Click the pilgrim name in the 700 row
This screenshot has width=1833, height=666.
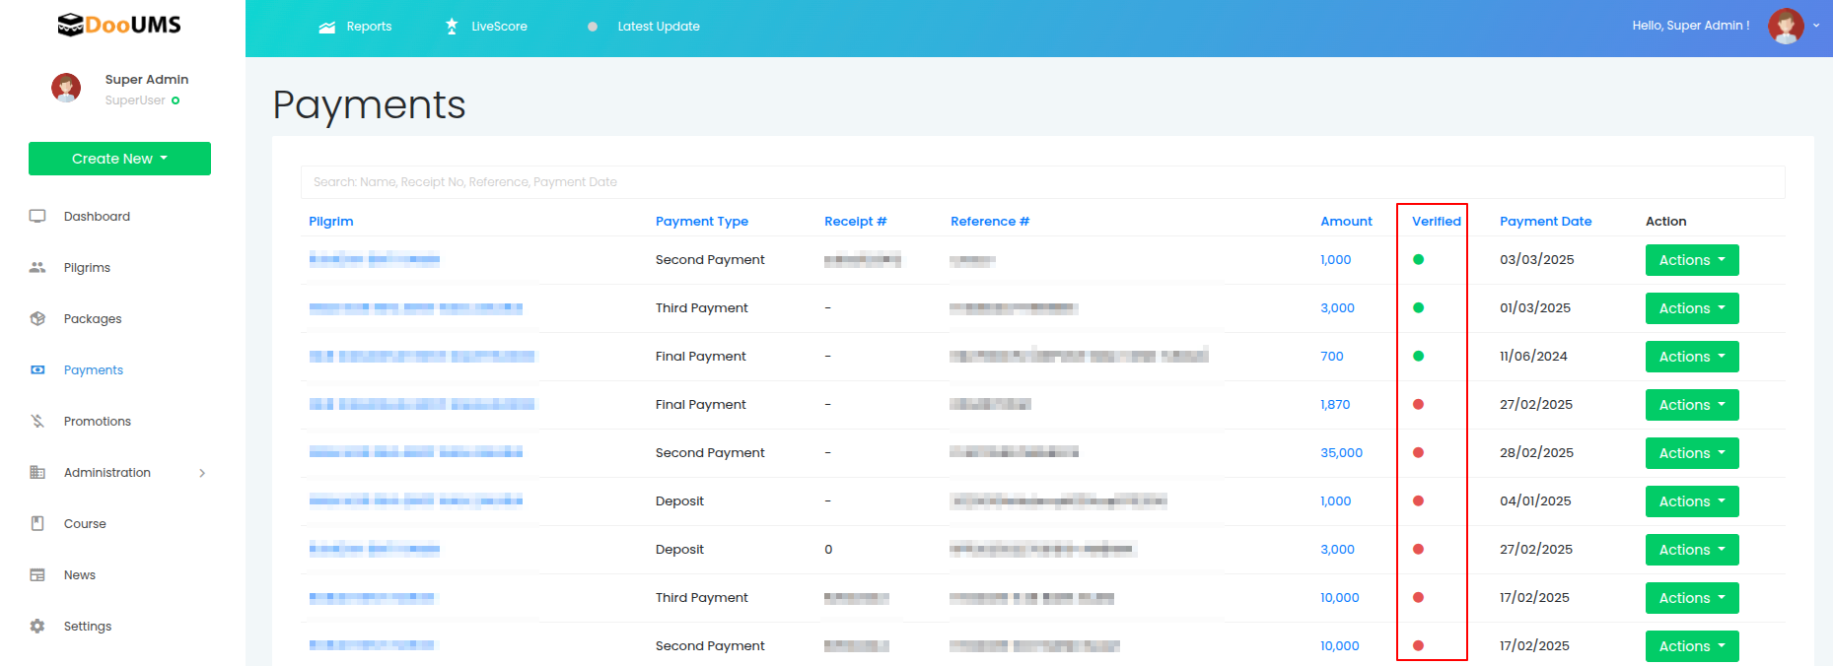(422, 356)
